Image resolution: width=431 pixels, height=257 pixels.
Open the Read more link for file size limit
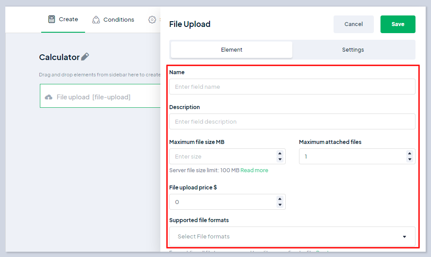(254, 170)
